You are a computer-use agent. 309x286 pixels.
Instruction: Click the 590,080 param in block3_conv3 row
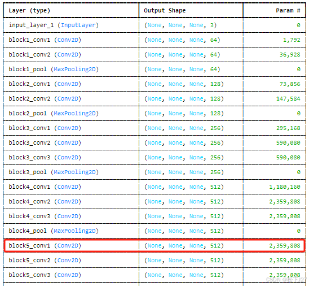(x=288, y=158)
